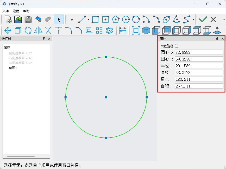Expand the toolbar overflow chevron
The width and height of the screenshot is (226, 169).
pyautogui.click(x=224, y=19)
